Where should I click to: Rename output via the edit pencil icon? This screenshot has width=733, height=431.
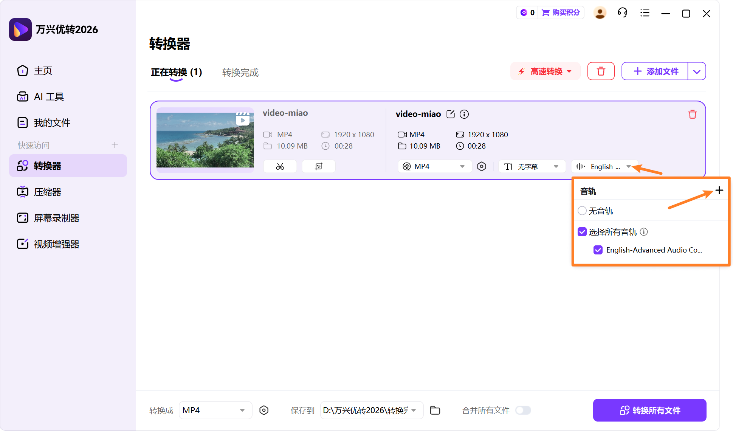451,114
